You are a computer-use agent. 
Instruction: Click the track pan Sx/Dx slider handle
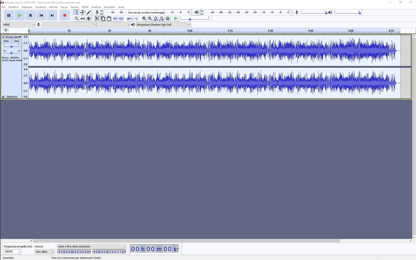(x=11, y=53)
